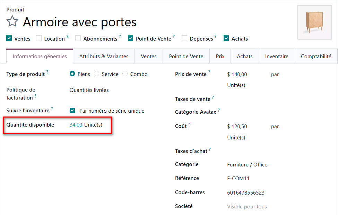Uncheck Par numéro de série unique
This screenshot has height=215, width=338.
[x=72, y=110]
